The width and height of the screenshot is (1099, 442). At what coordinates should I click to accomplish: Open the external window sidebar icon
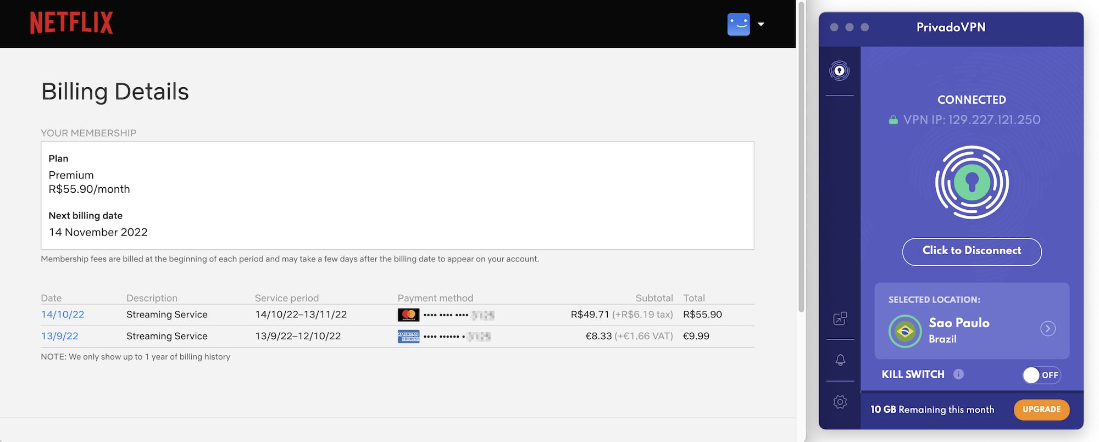pos(840,318)
